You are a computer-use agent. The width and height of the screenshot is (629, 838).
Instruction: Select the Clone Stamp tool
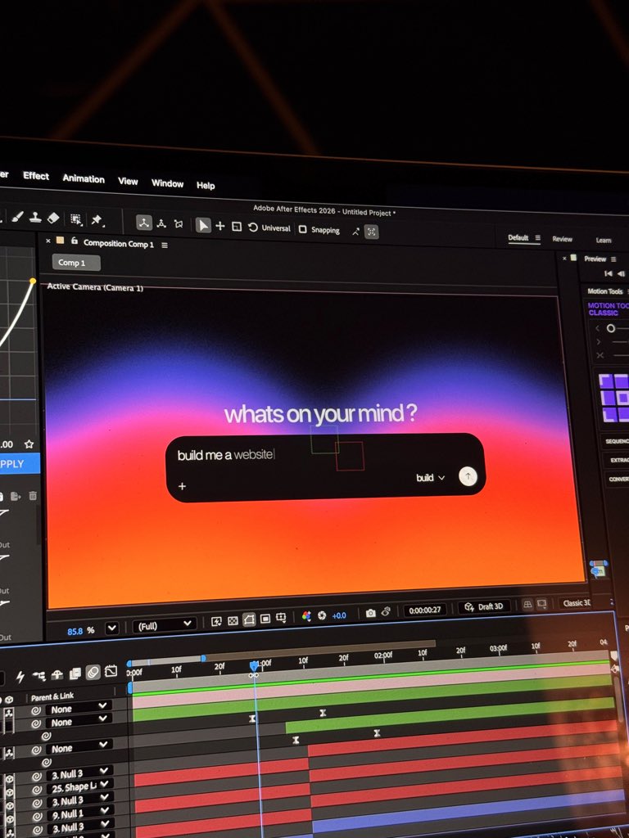click(35, 218)
